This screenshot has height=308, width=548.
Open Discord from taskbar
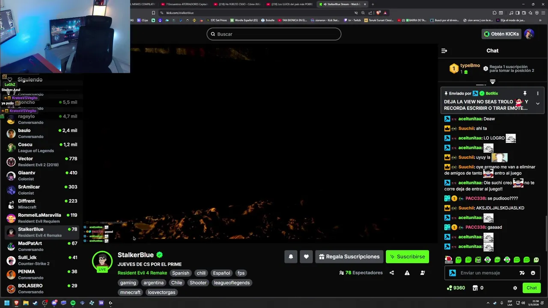pyautogui.click(x=54, y=303)
